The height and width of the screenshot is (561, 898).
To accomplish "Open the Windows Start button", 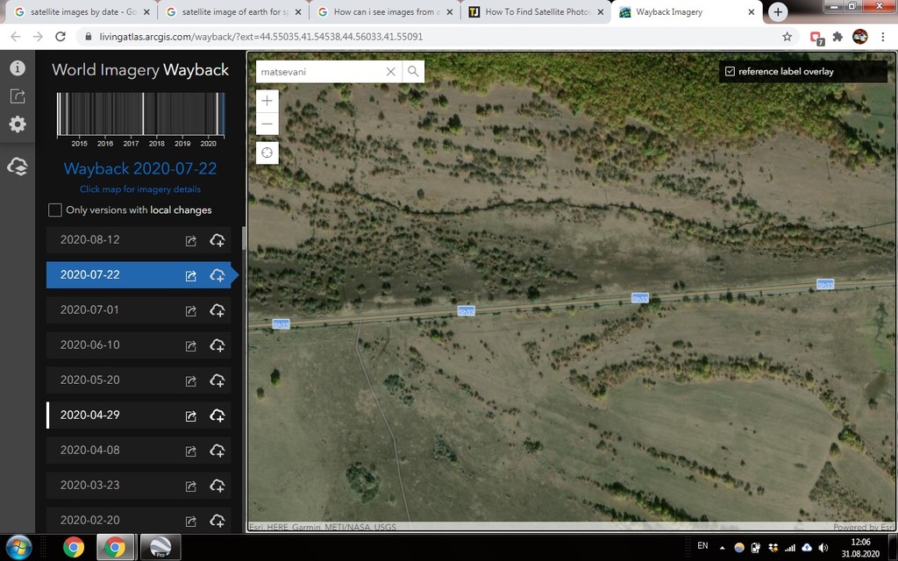I will [x=19, y=547].
